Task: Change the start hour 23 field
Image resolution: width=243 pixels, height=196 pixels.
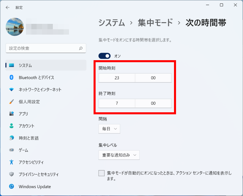Action: coord(117,78)
